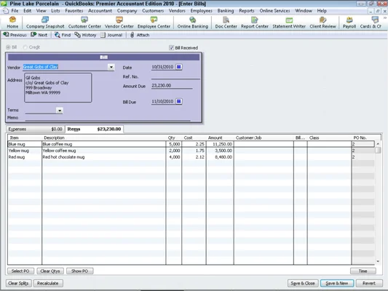Open the Employee Center
The image size is (388, 291).
154,23
